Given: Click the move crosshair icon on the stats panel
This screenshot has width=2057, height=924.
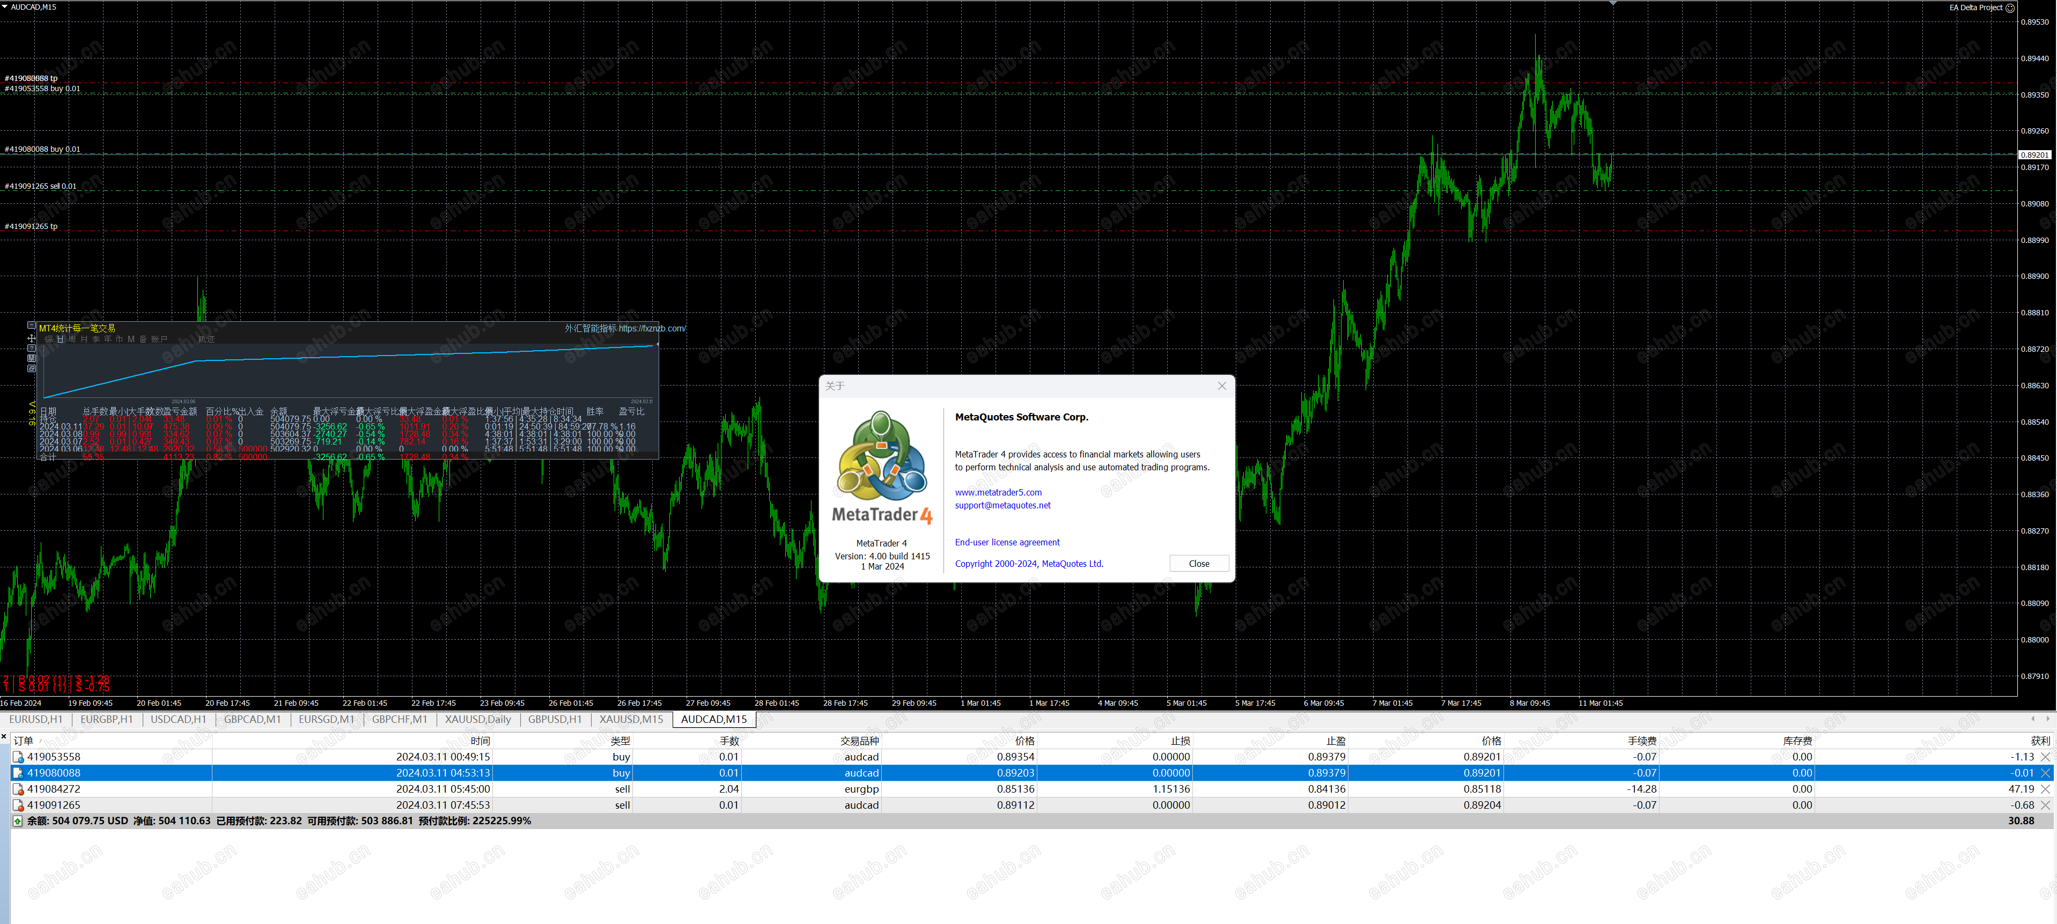Looking at the screenshot, I should 32,338.
